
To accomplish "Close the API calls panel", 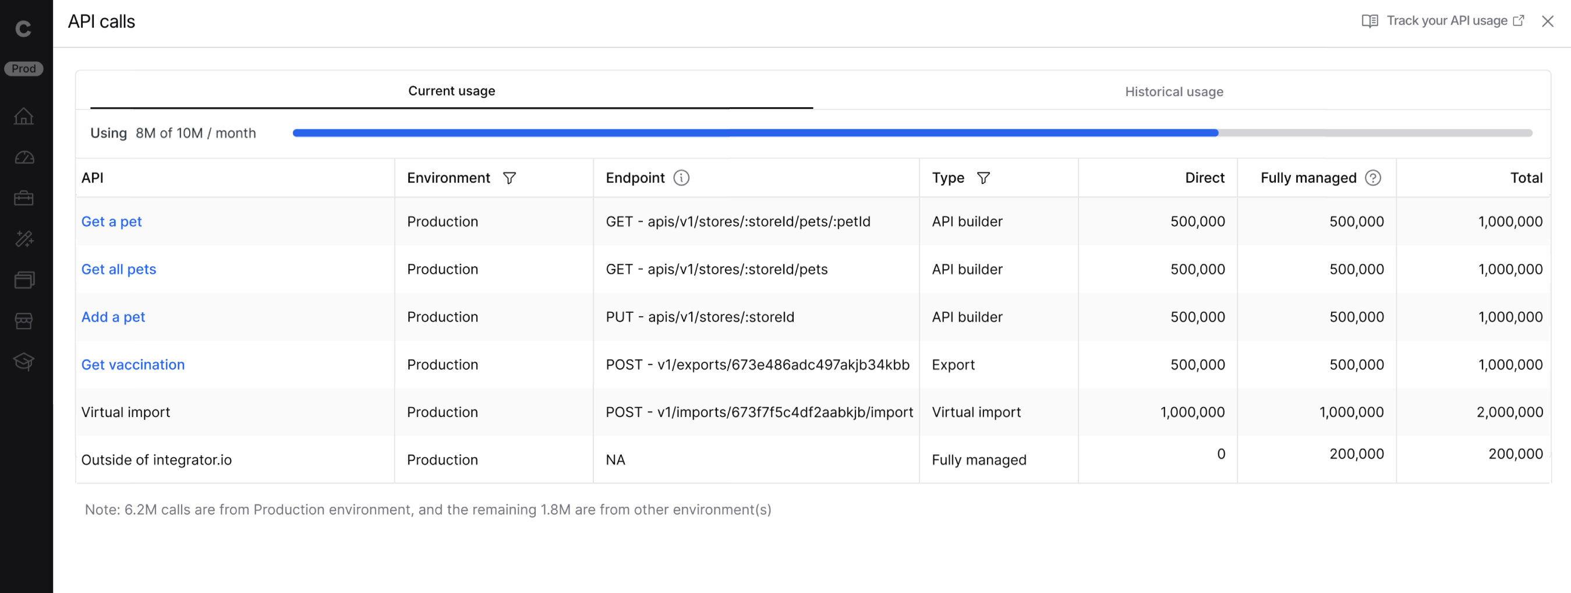I will [1547, 22].
